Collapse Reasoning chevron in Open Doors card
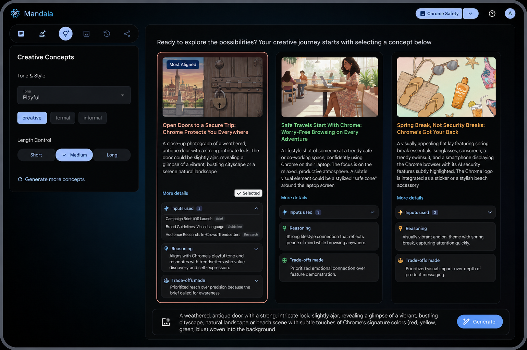This screenshot has height=350, width=527. (x=256, y=249)
